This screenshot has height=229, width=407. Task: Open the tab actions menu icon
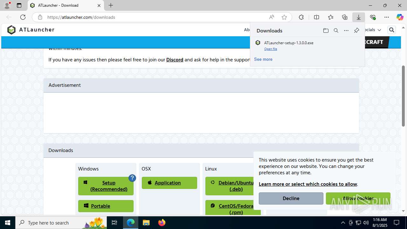(19, 5)
